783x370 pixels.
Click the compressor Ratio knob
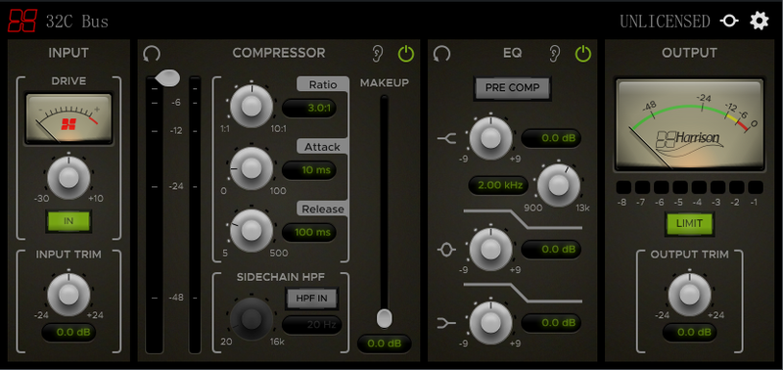pos(252,106)
